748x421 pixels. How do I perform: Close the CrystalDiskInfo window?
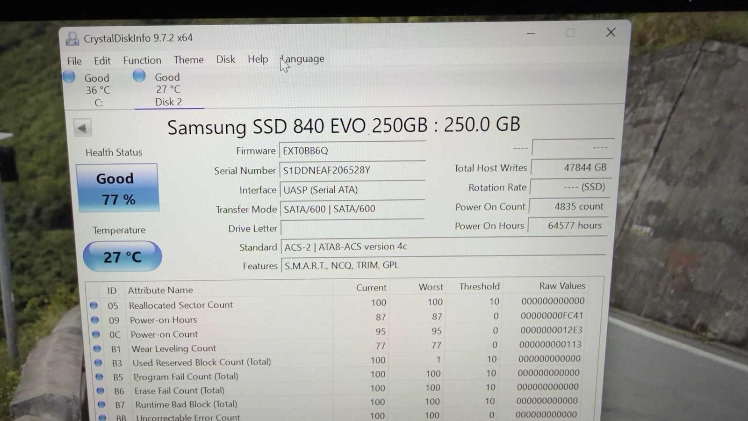(611, 32)
